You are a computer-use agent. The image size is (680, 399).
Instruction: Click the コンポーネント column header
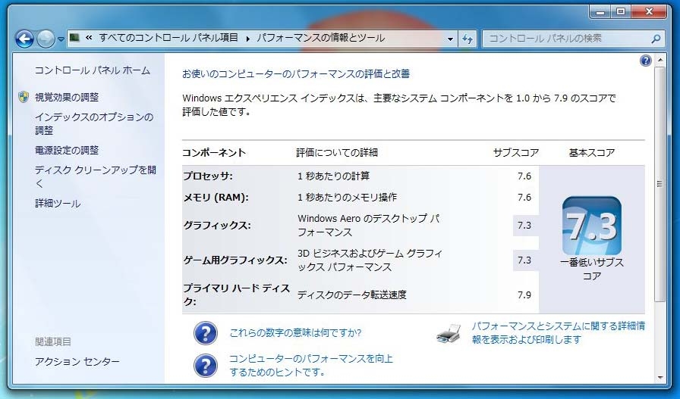(x=214, y=153)
